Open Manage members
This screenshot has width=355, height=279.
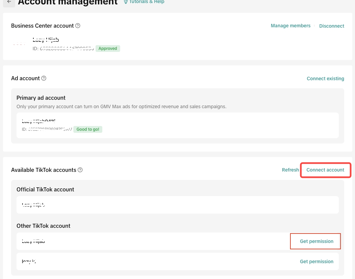click(290, 26)
